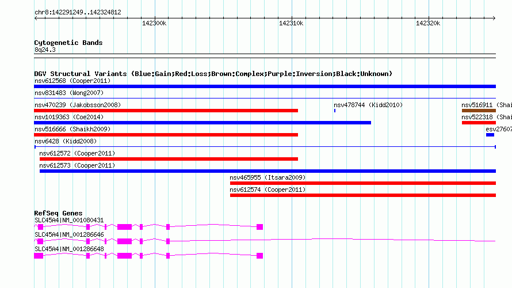Select the nsv612574 (Cooper2011) text label
This screenshot has width=512, height=288.
point(268,190)
